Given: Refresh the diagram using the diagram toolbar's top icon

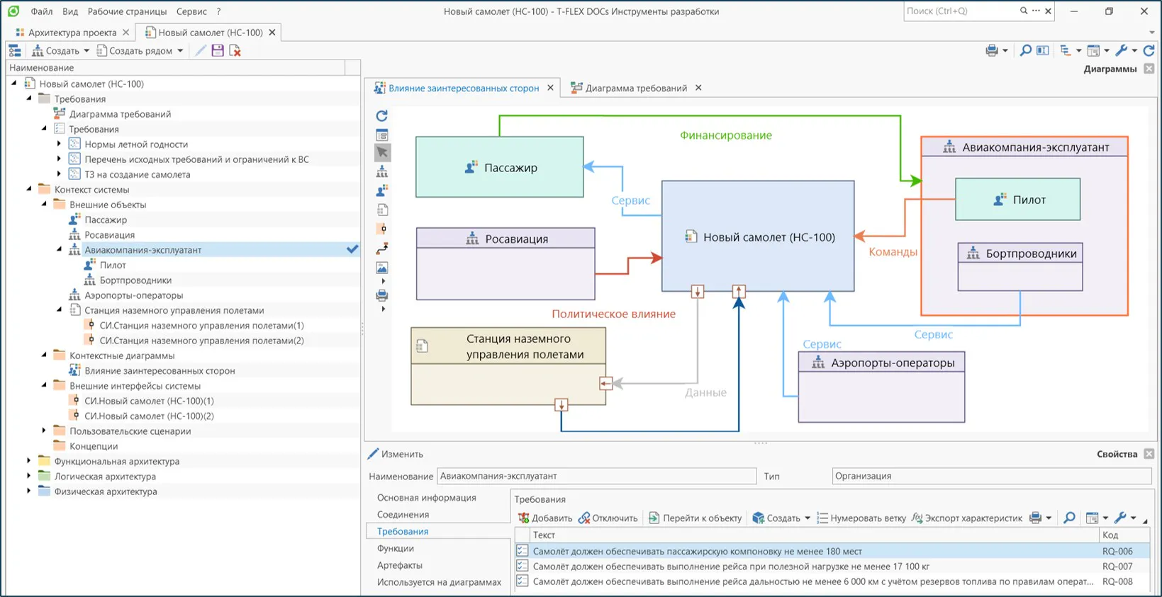Looking at the screenshot, I should click(x=382, y=115).
